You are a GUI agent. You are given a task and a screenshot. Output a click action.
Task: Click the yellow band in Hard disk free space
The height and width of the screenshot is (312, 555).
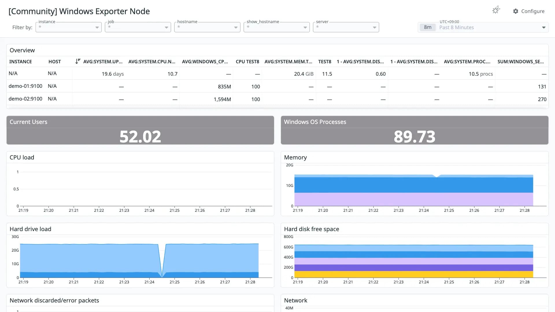(414, 274)
